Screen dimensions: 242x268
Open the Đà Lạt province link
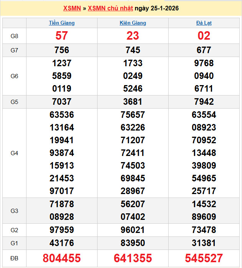pos(204,23)
